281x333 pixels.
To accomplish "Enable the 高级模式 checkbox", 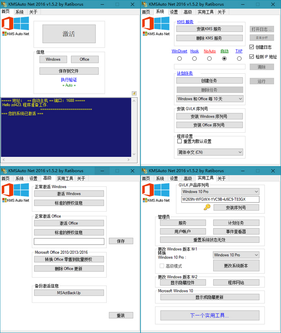I will [x=163, y=266].
